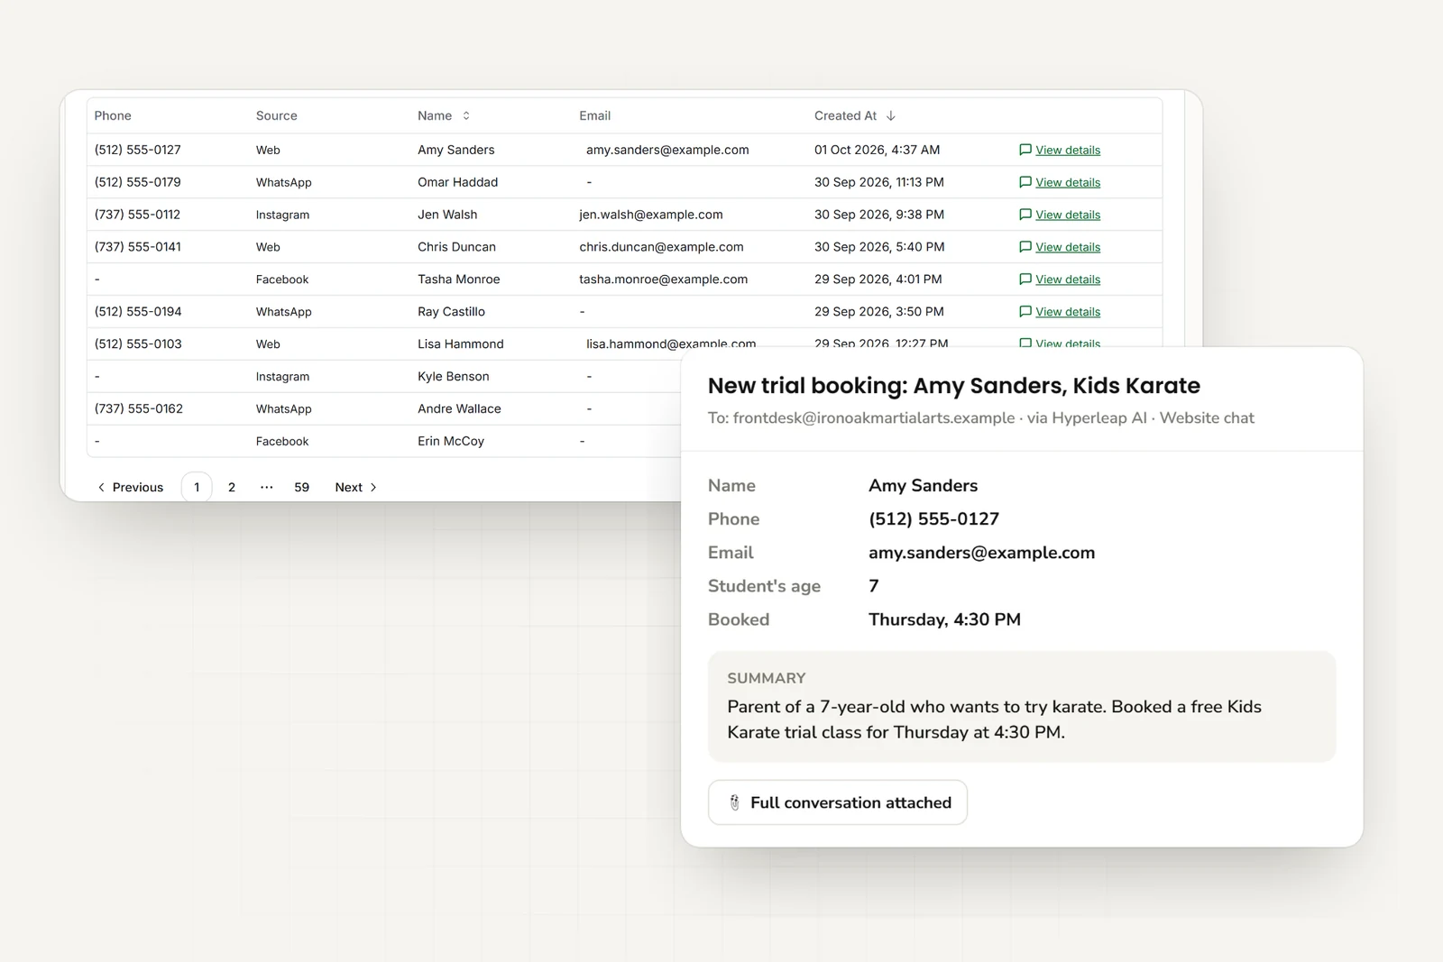Open View details for Tasha Monroe

coord(1068,279)
